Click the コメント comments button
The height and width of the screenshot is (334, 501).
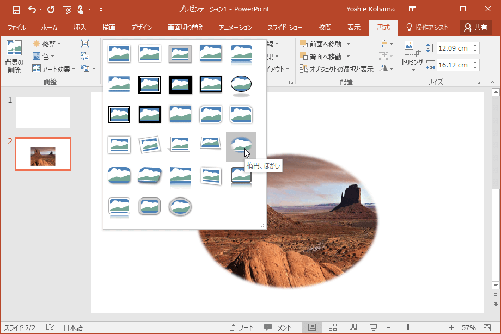[x=278, y=327]
